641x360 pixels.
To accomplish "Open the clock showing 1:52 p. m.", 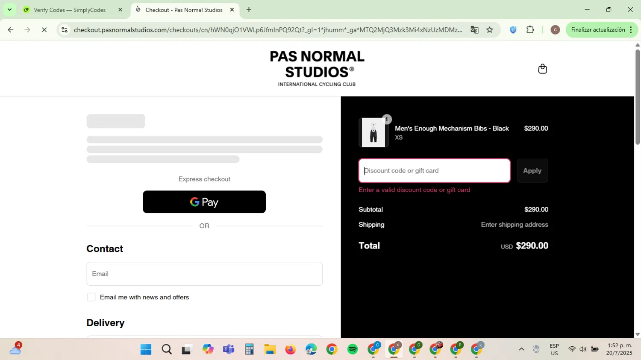I will pyautogui.click(x=620, y=349).
